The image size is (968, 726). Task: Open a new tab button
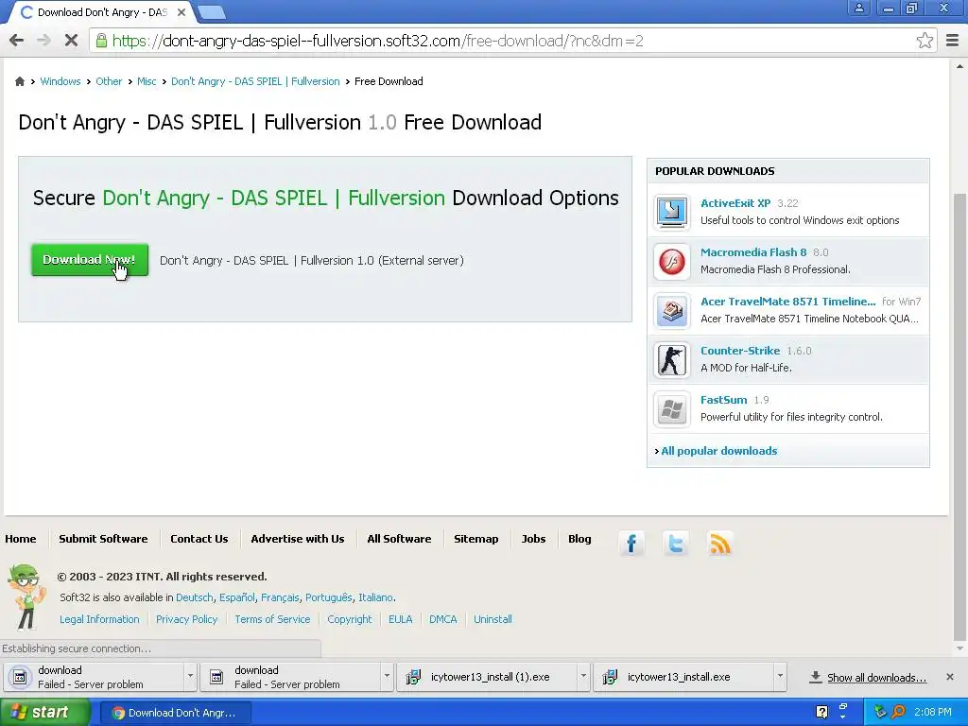tap(212, 11)
